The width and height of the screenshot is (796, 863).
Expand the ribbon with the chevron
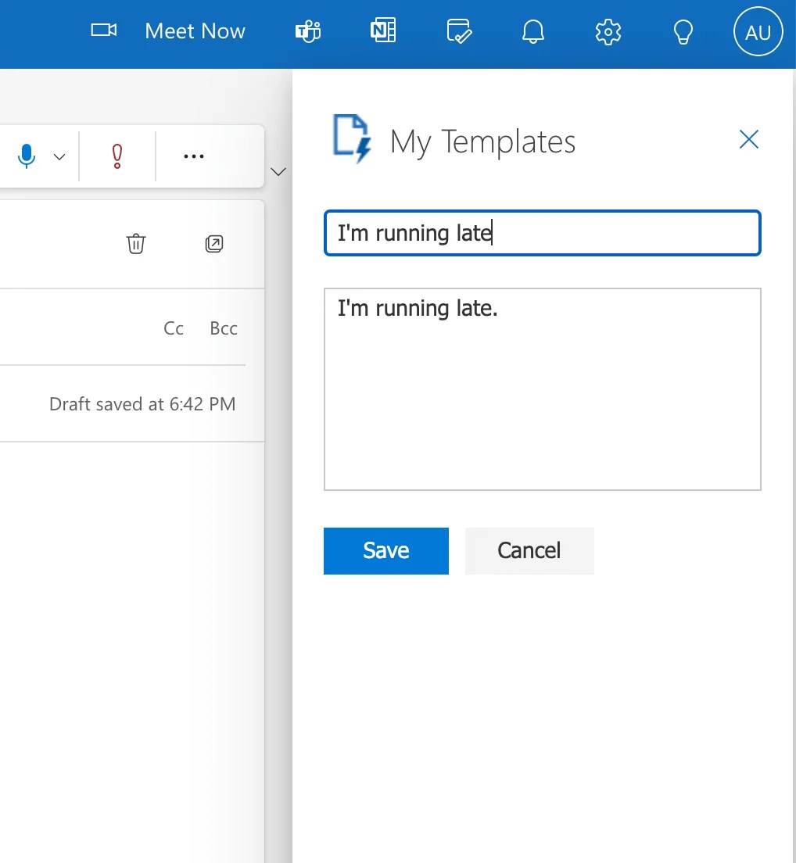[278, 172]
